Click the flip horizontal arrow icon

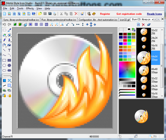78,25
